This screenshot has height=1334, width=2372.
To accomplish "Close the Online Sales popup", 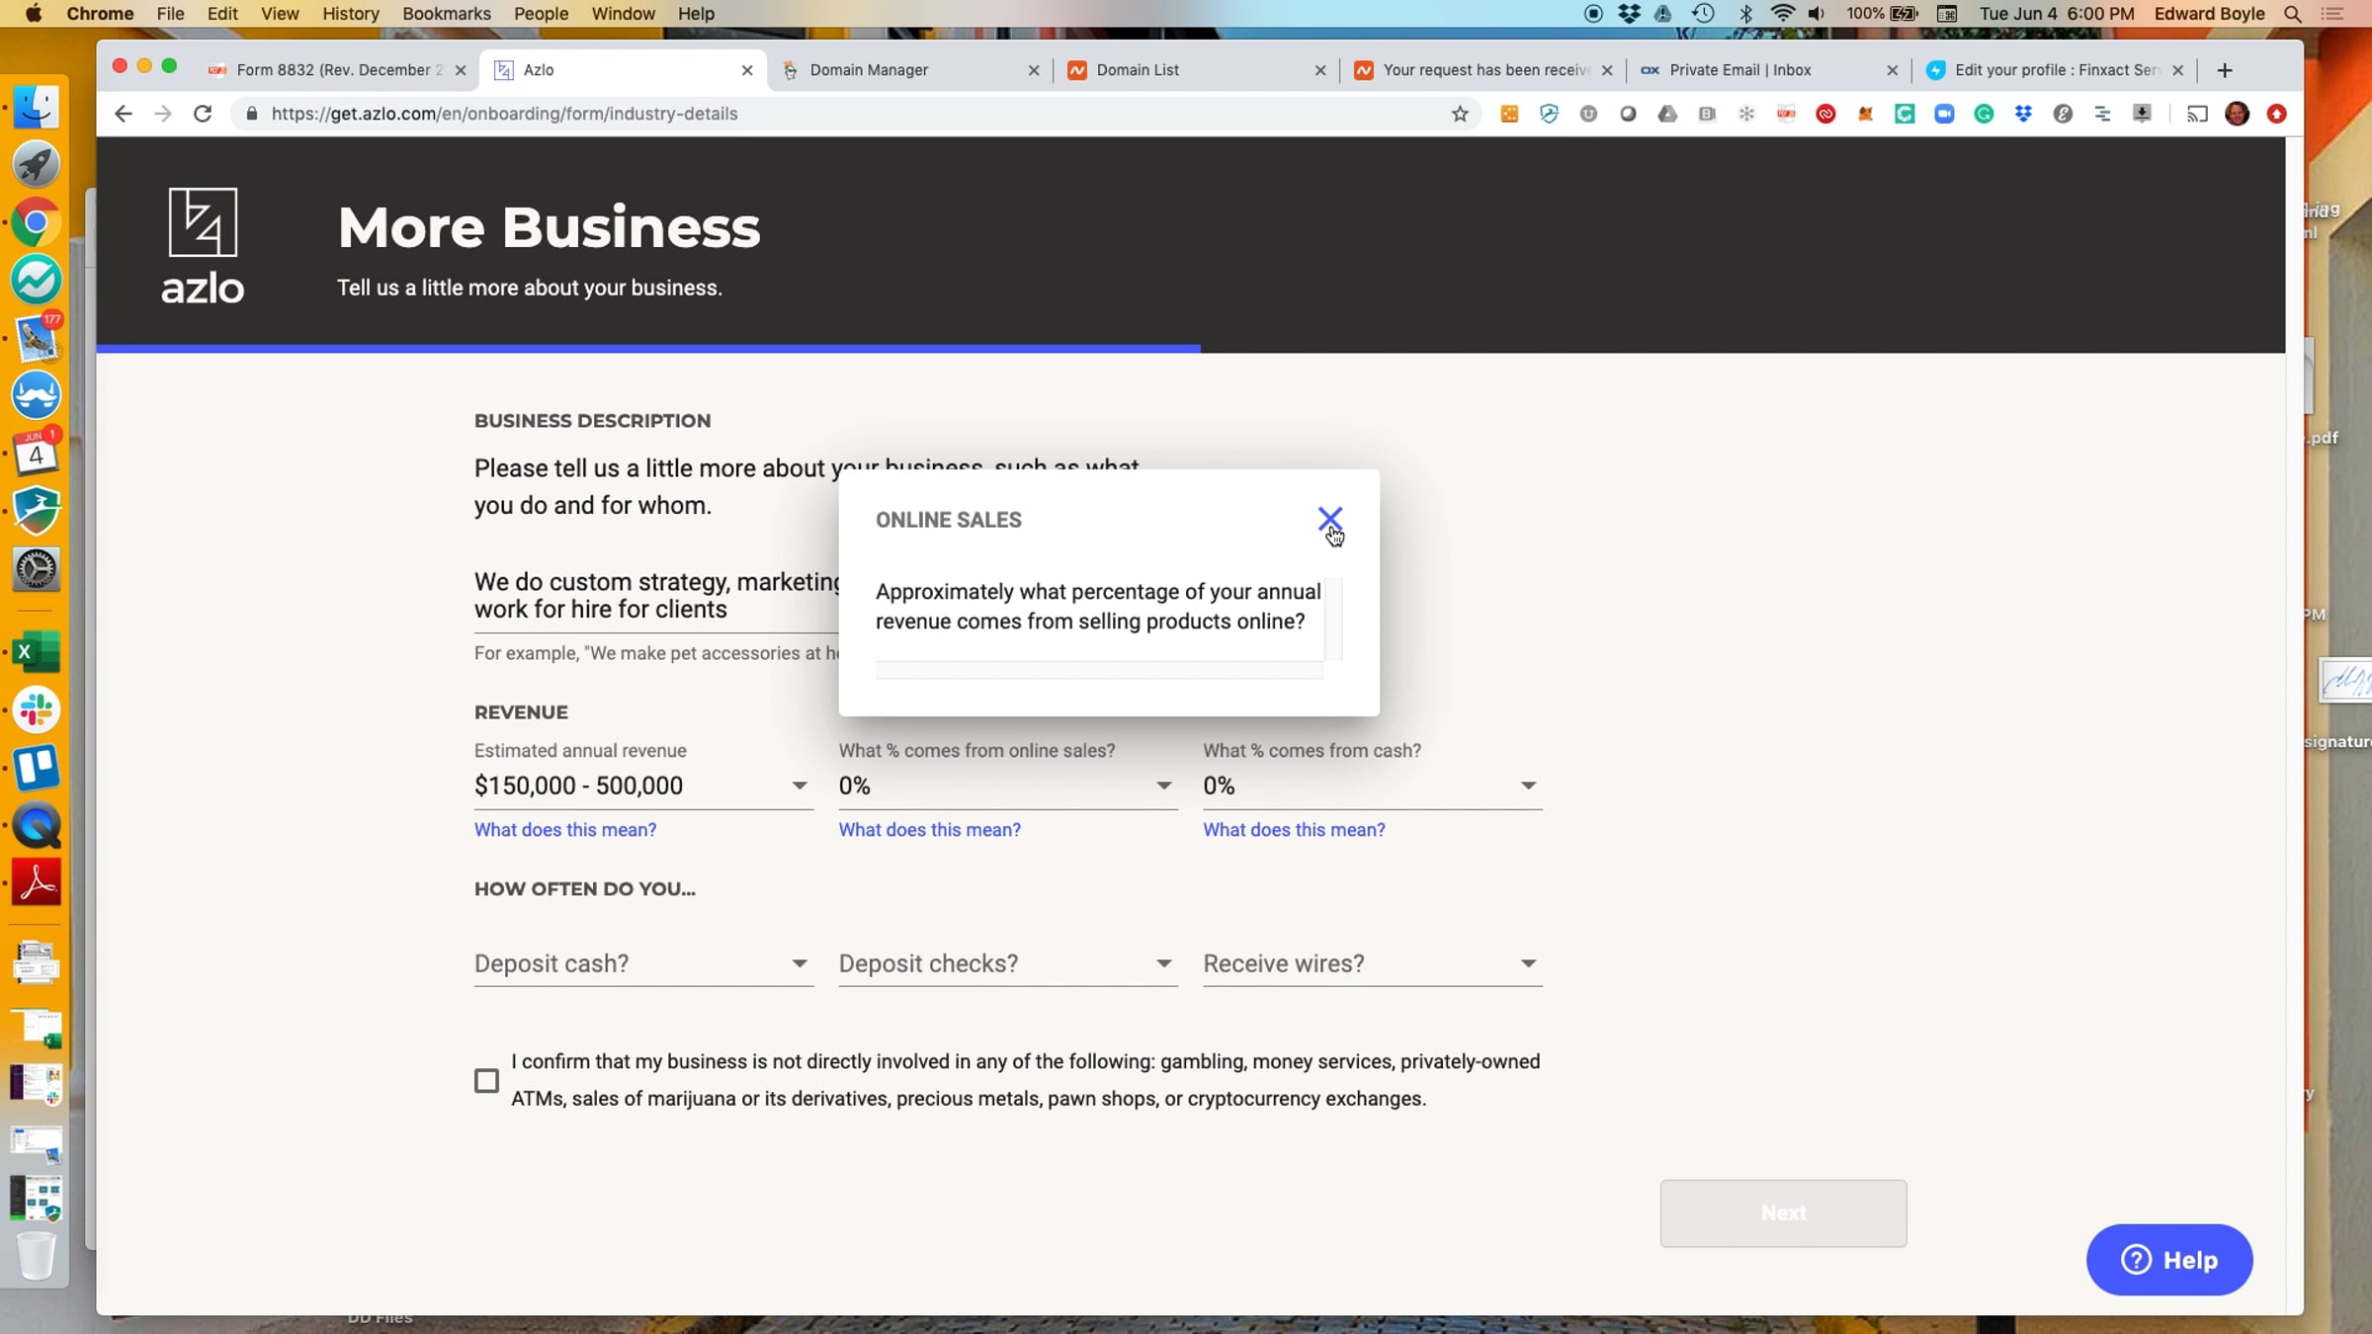I will 1329,519.
